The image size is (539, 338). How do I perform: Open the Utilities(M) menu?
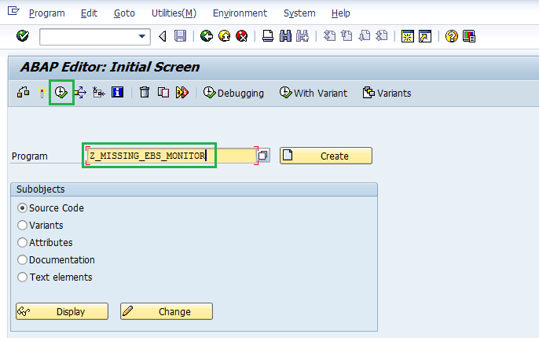[x=174, y=13]
